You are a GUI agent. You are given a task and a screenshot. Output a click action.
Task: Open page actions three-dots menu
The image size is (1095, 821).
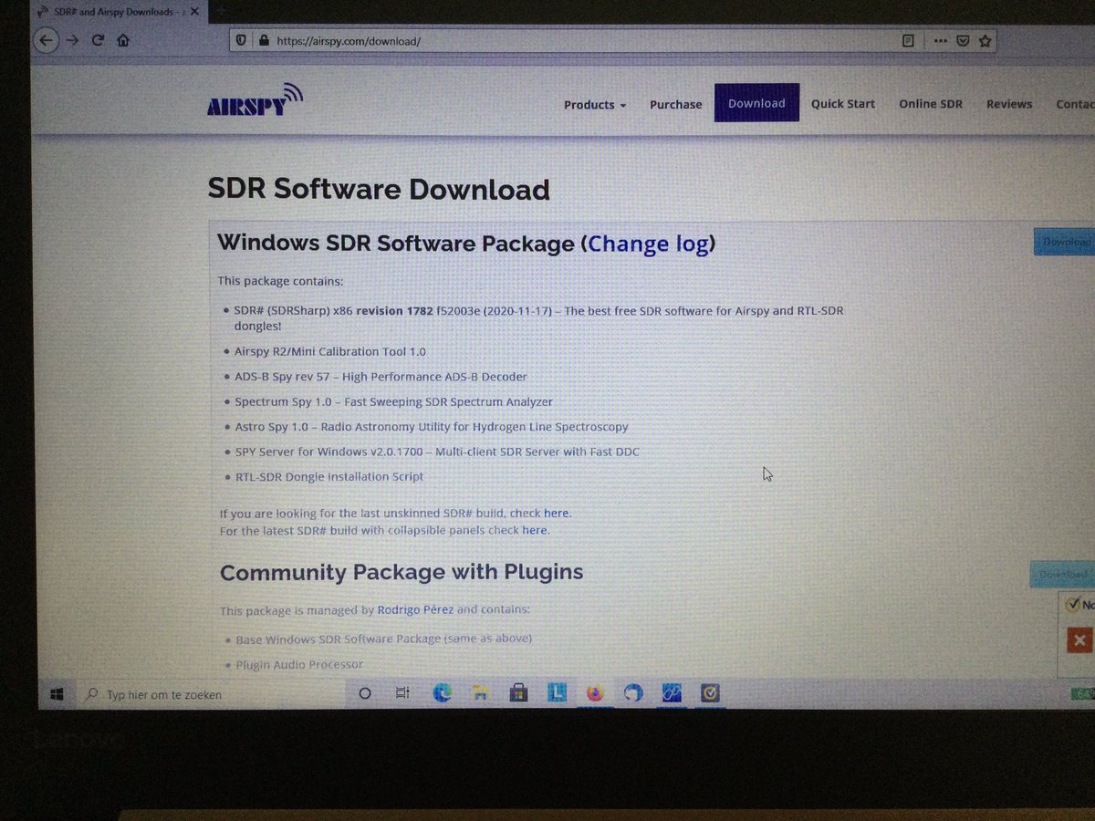pos(940,41)
